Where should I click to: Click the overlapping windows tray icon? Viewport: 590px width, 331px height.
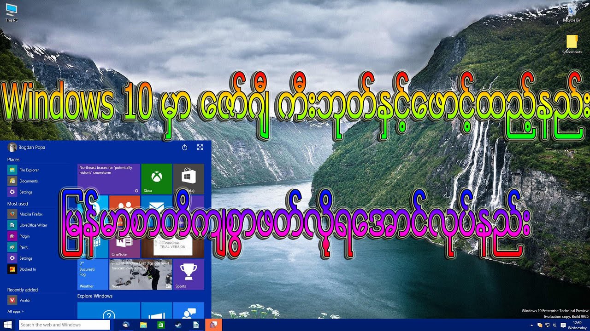coord(540,325)
